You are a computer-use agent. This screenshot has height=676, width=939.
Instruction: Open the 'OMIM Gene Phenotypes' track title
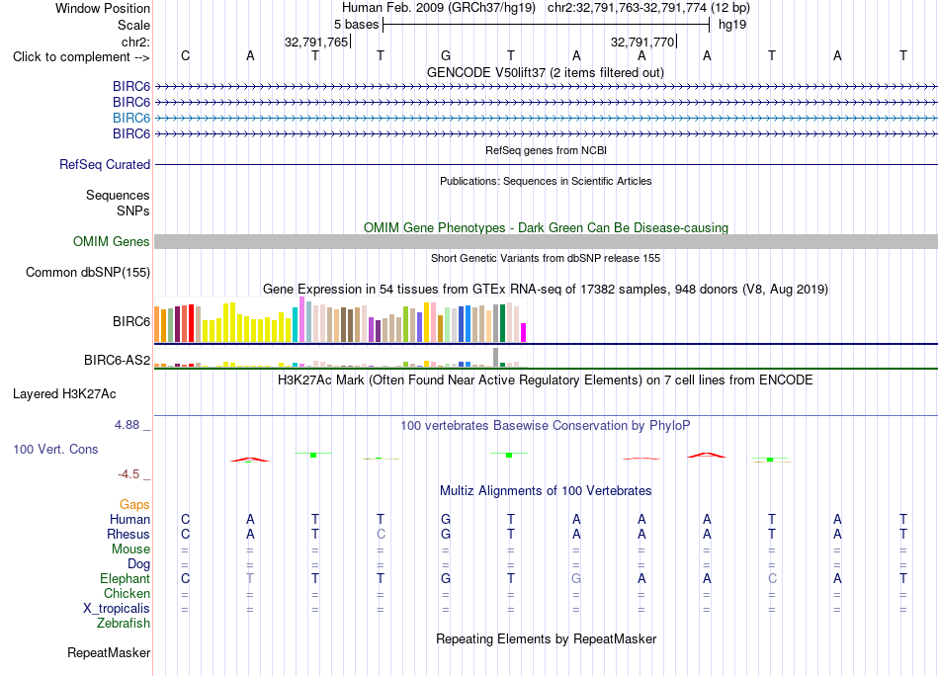point(547,227)
